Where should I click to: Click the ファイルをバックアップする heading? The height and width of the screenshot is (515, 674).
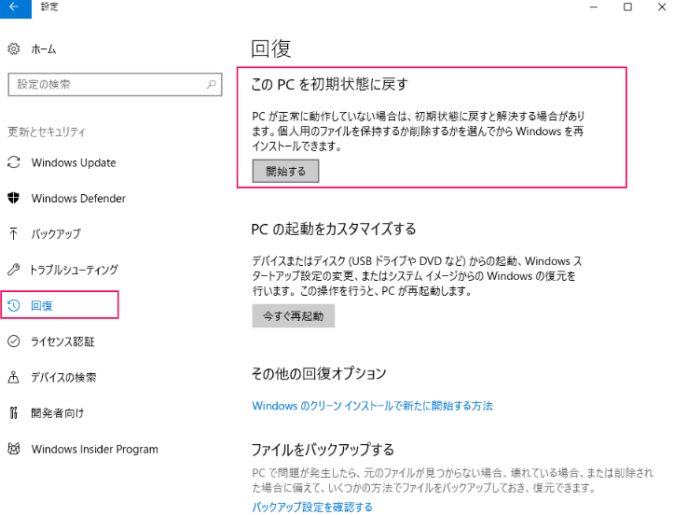pos(323,450)
